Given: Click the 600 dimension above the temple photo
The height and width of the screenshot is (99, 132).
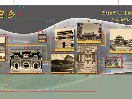Looking at the screenshot, I should click(89, 21).
